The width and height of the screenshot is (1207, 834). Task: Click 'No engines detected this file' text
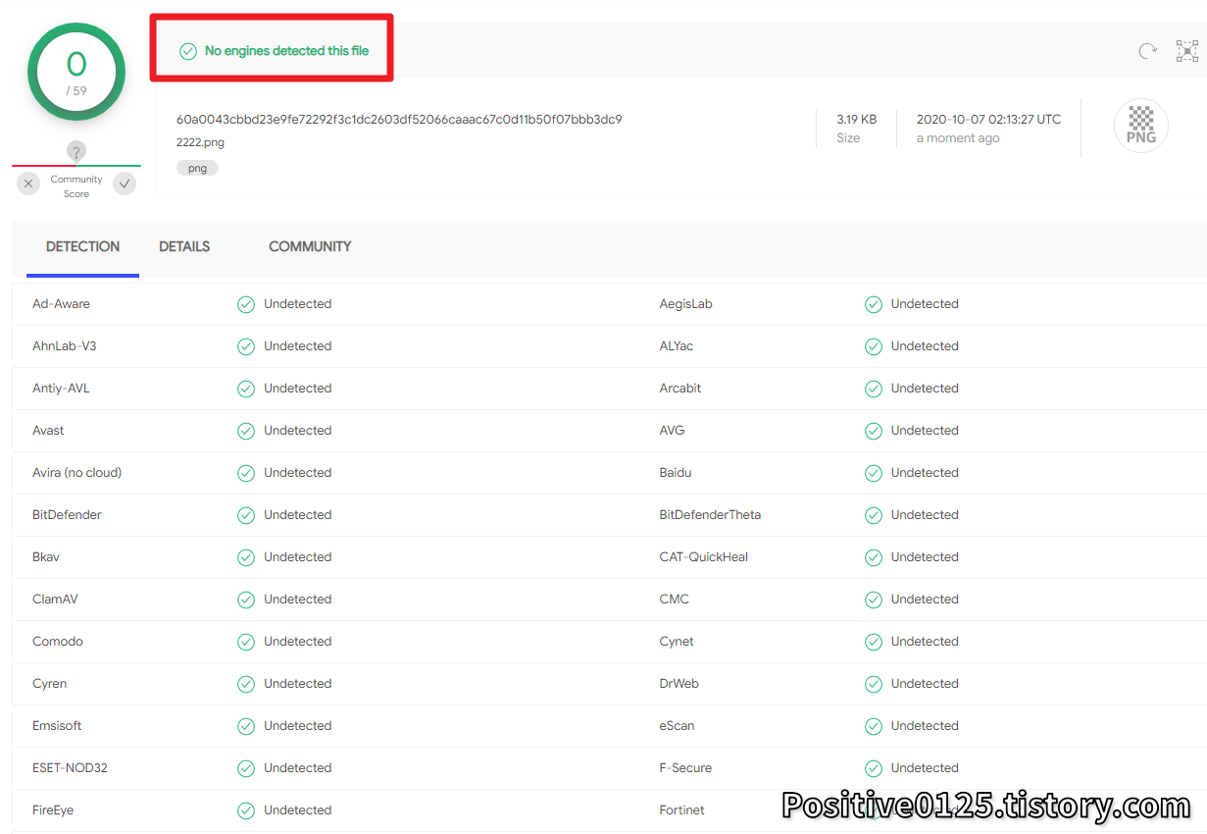(x=286, y=51)
